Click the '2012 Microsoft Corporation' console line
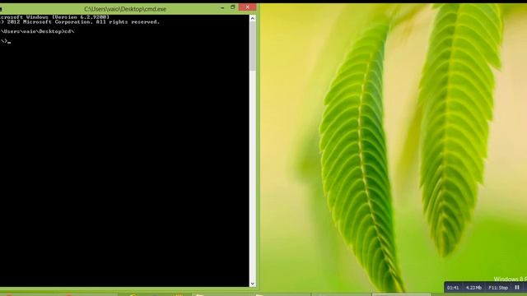This screenshot has height=296, width=527. point(80,22)
